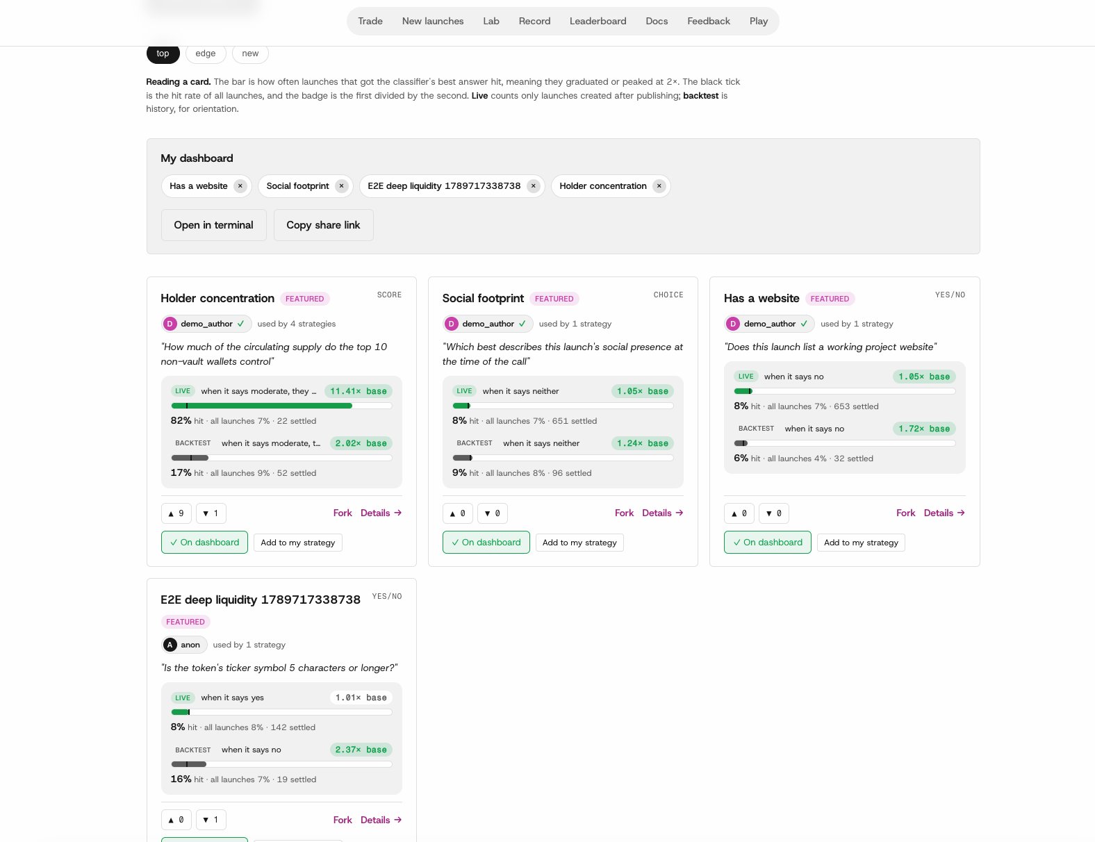1095x842 pixels.
Task: Toggle On dashboard for Has a website
Action: click(768, 543)
